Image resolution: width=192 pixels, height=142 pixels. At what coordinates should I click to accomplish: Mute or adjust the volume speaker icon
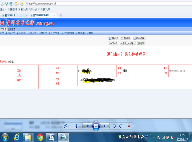pyautogui.click(x=172, y=138)
